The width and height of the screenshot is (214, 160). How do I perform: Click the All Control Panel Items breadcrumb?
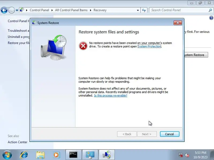(71, 10)
